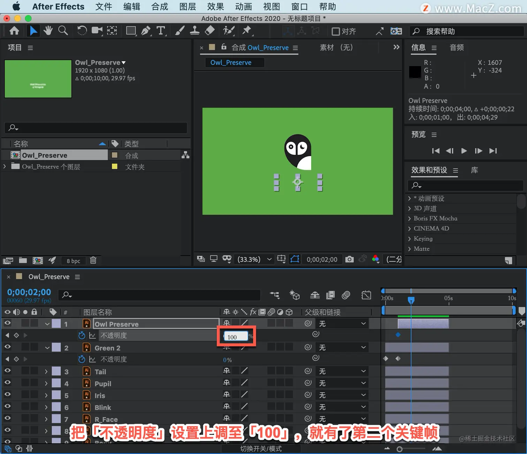Collapse the Green 2 layer properties
The image size is (527, 454).
(47, 348)
